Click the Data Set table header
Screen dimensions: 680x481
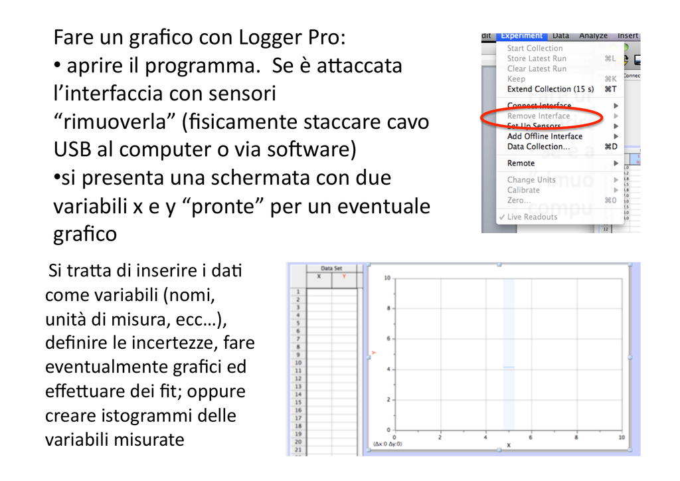point(331,268)
